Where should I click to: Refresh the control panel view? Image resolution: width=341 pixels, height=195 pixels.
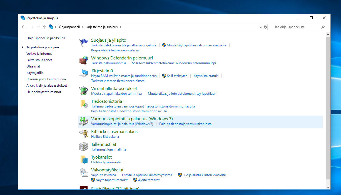coord(265,27)
